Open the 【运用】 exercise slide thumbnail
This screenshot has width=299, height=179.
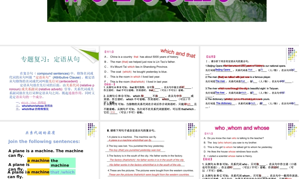(x=250, y=83)
